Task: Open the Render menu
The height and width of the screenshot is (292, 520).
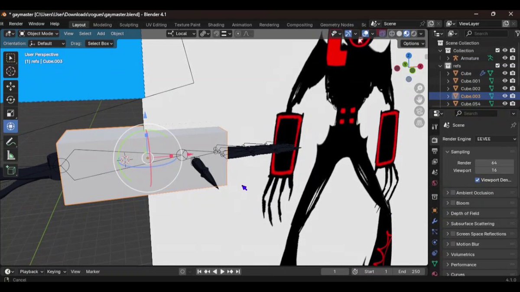Action: click(16, 24)
